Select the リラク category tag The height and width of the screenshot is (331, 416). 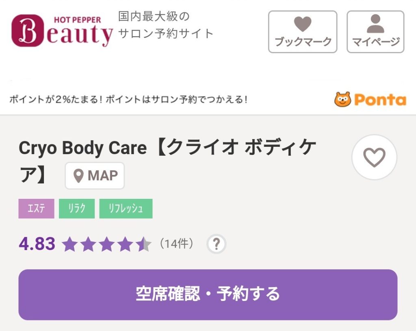(x=77, y=208)
